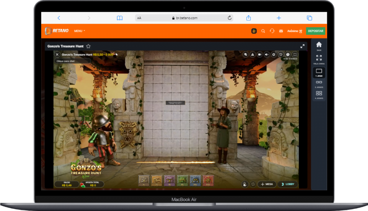Select the orange 2x stone

point(157,181)
